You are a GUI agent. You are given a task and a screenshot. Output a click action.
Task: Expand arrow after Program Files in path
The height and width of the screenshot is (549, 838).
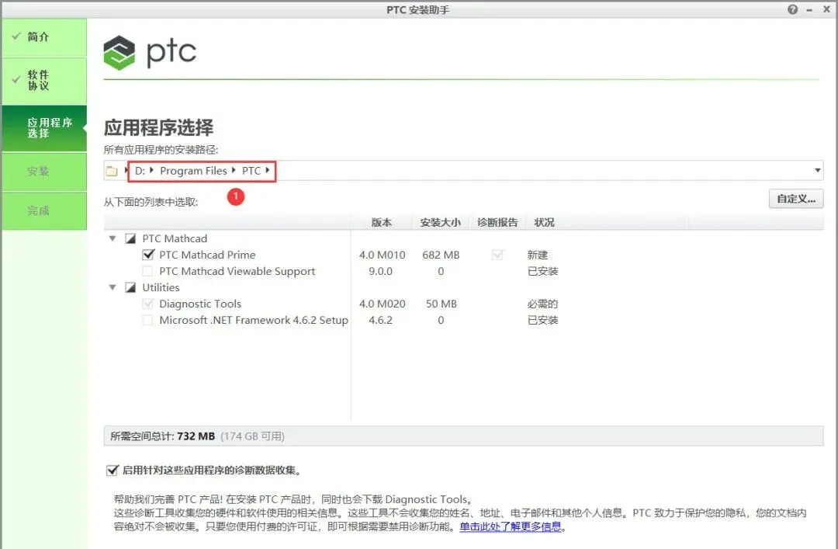(234, 170)
